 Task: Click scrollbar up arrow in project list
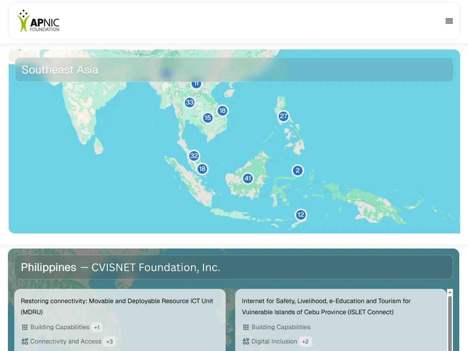tap(450, 292)
